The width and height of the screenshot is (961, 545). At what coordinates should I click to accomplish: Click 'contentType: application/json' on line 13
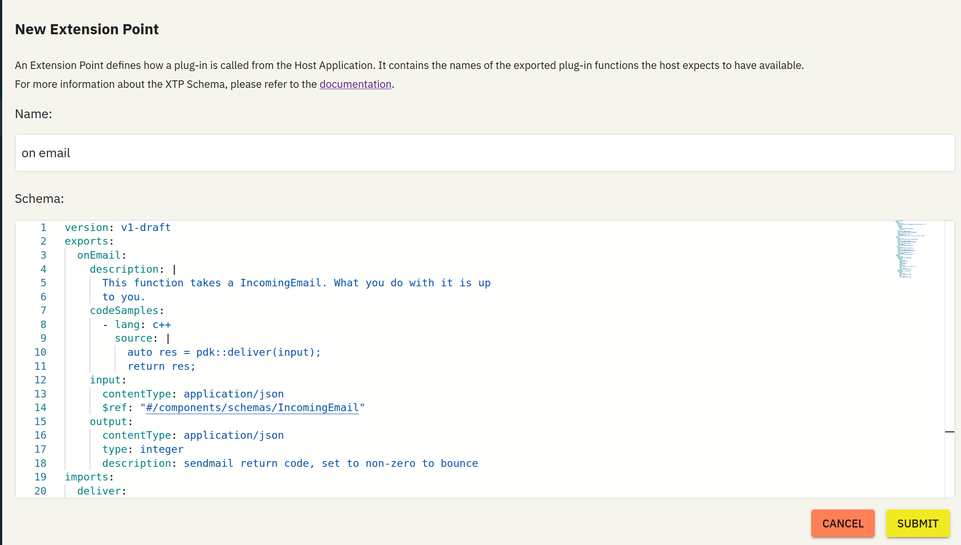(x=193, y=394)
